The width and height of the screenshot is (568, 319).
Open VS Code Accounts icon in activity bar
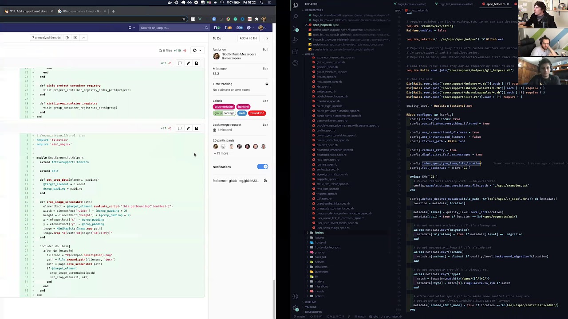296,296
